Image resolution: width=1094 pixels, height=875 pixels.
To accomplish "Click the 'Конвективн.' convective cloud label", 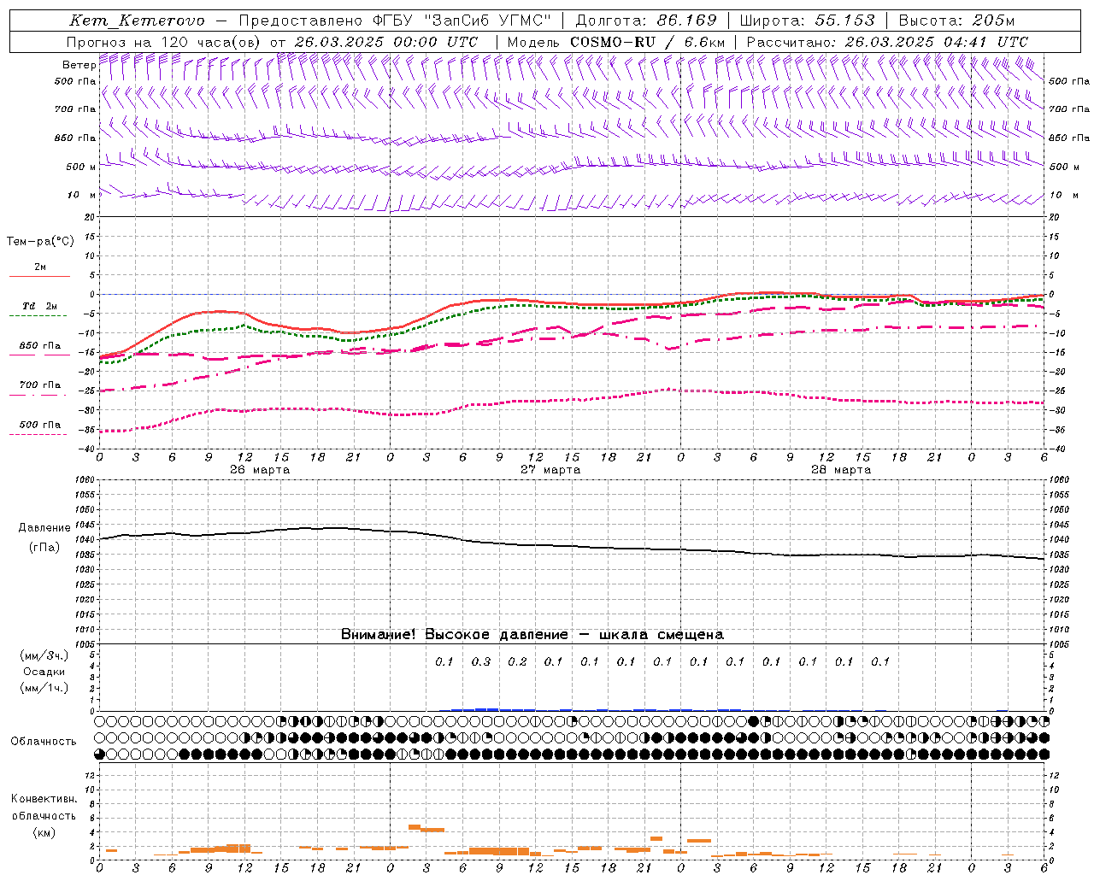I will [44, 799].
